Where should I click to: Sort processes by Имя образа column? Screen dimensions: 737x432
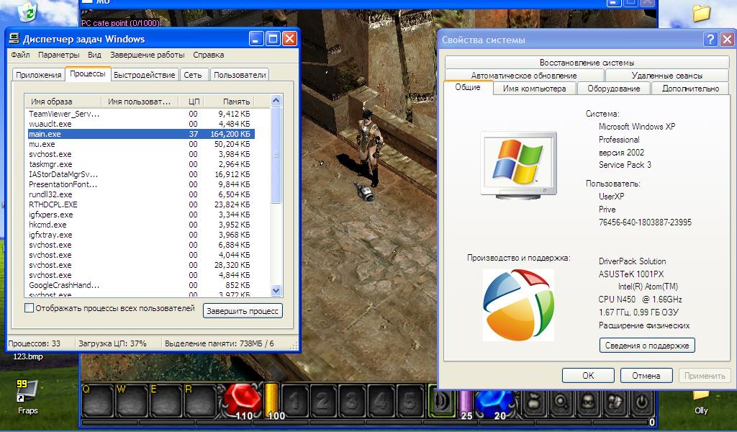[63, 101]
